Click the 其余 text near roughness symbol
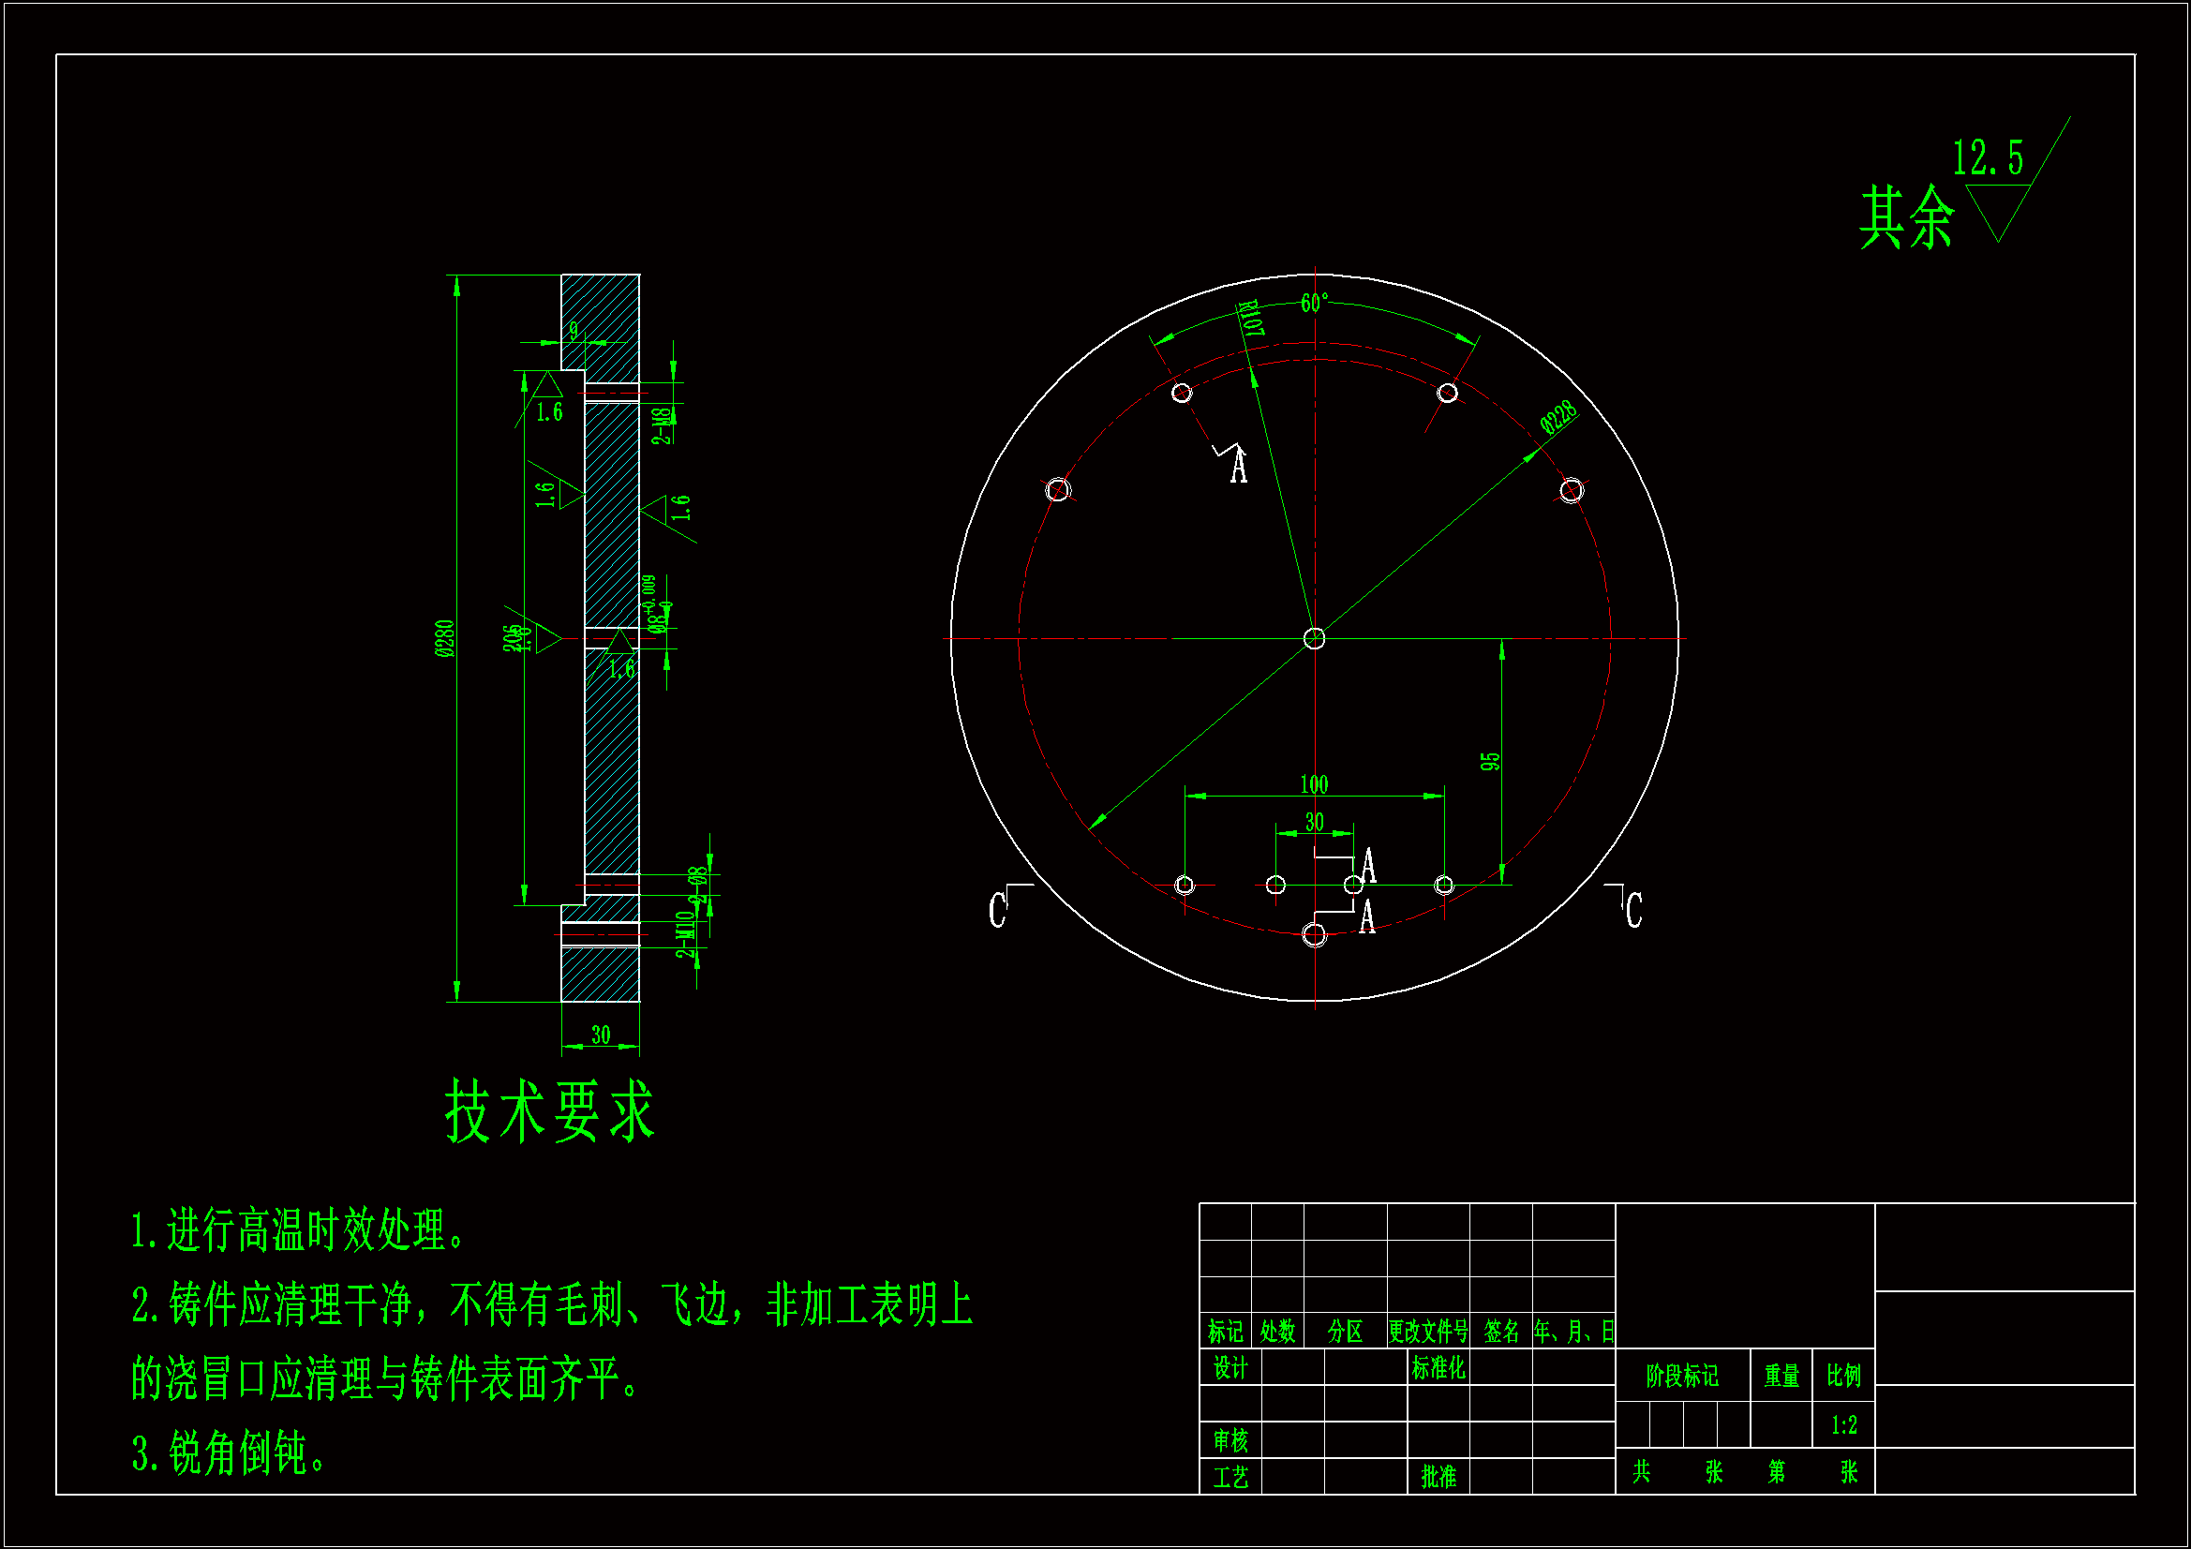The image size is (2191, 1549). [x=1906, y=218]
